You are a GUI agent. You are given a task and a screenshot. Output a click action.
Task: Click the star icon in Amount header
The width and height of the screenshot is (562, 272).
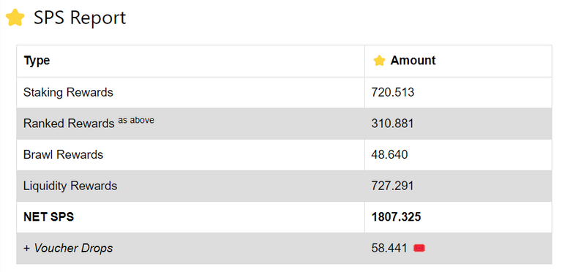(x=379, y=61)
